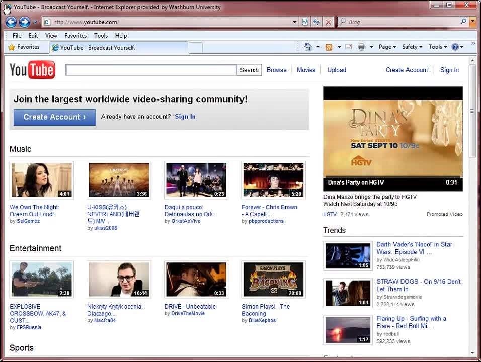Open the File menu

(x=17, y=36)
